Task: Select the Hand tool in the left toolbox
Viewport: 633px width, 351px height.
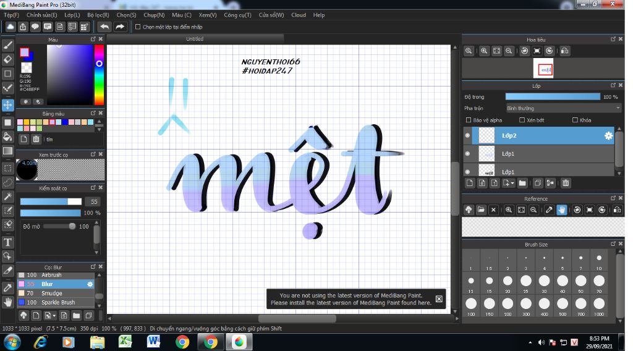Action: click(x=7, y=302)
